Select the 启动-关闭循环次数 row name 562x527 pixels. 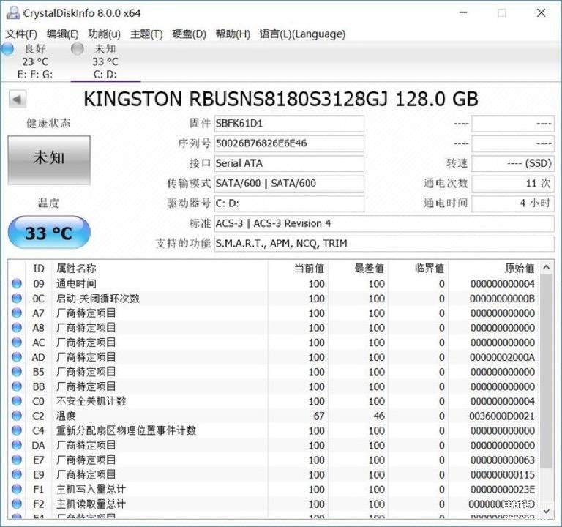click(x=98, y=299)
